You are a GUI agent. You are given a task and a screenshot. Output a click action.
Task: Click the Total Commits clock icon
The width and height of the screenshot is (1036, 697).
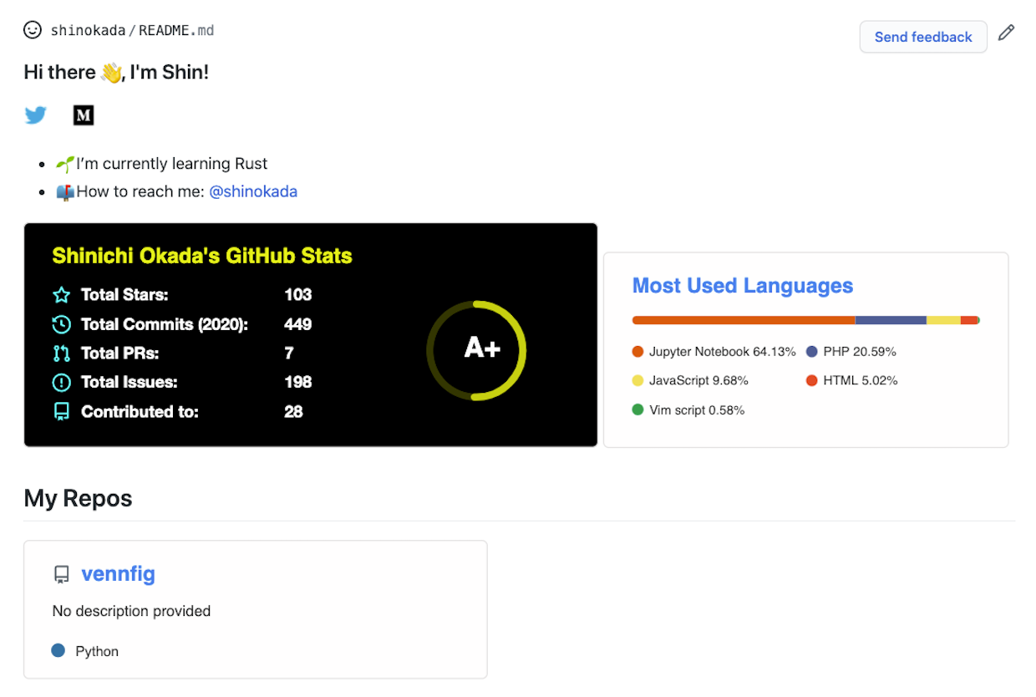[59, 323]
